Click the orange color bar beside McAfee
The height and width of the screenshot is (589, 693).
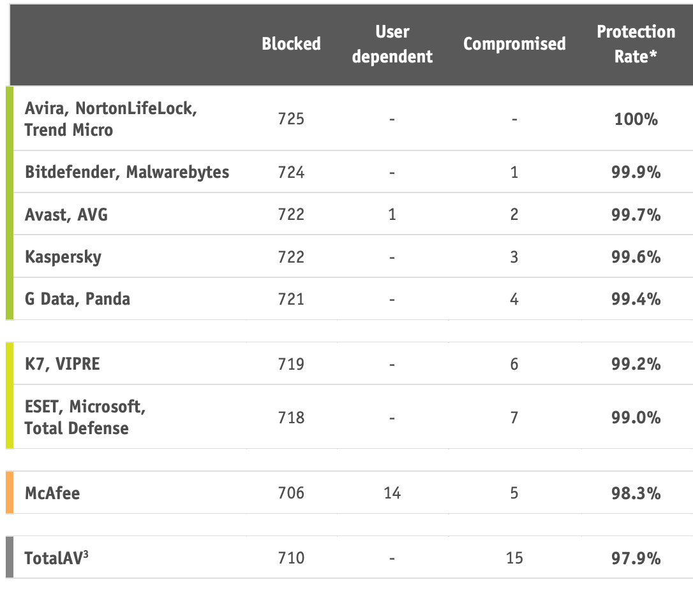pos(10,493)
